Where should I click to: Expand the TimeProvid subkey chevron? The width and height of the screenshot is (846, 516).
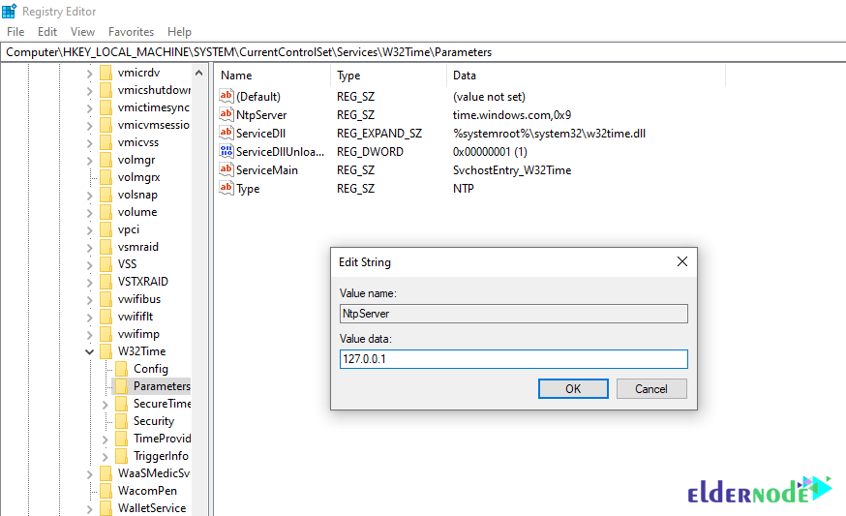(106, 439)
